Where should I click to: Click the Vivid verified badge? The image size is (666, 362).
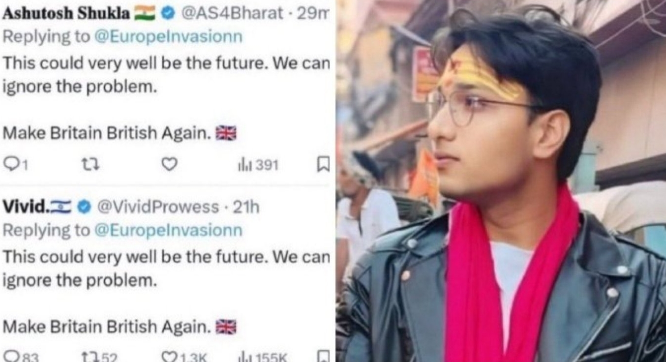tap(84, 208)
